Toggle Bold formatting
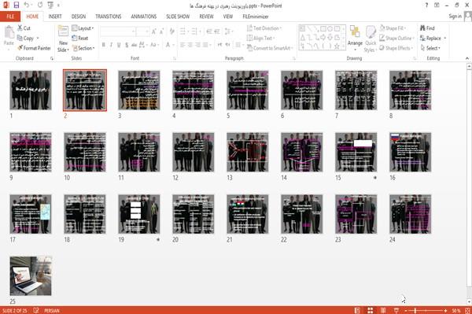This screenshot has height=314, width=472. point(104,45)
